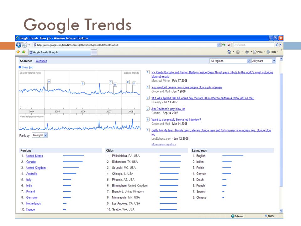Open Globe and Mail Mar 14 2008 headline
The height and width of the screenshot is (226, 301).
(176, 120)
